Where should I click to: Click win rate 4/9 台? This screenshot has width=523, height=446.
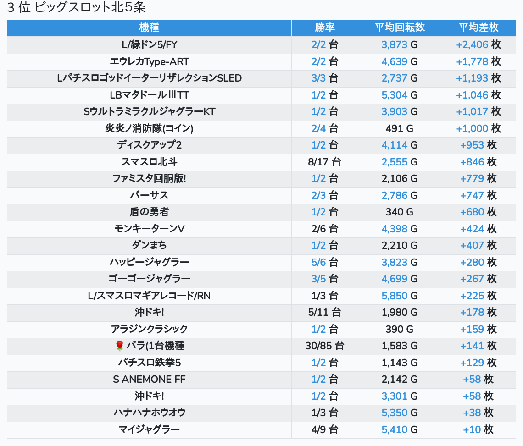click(324, 429)
